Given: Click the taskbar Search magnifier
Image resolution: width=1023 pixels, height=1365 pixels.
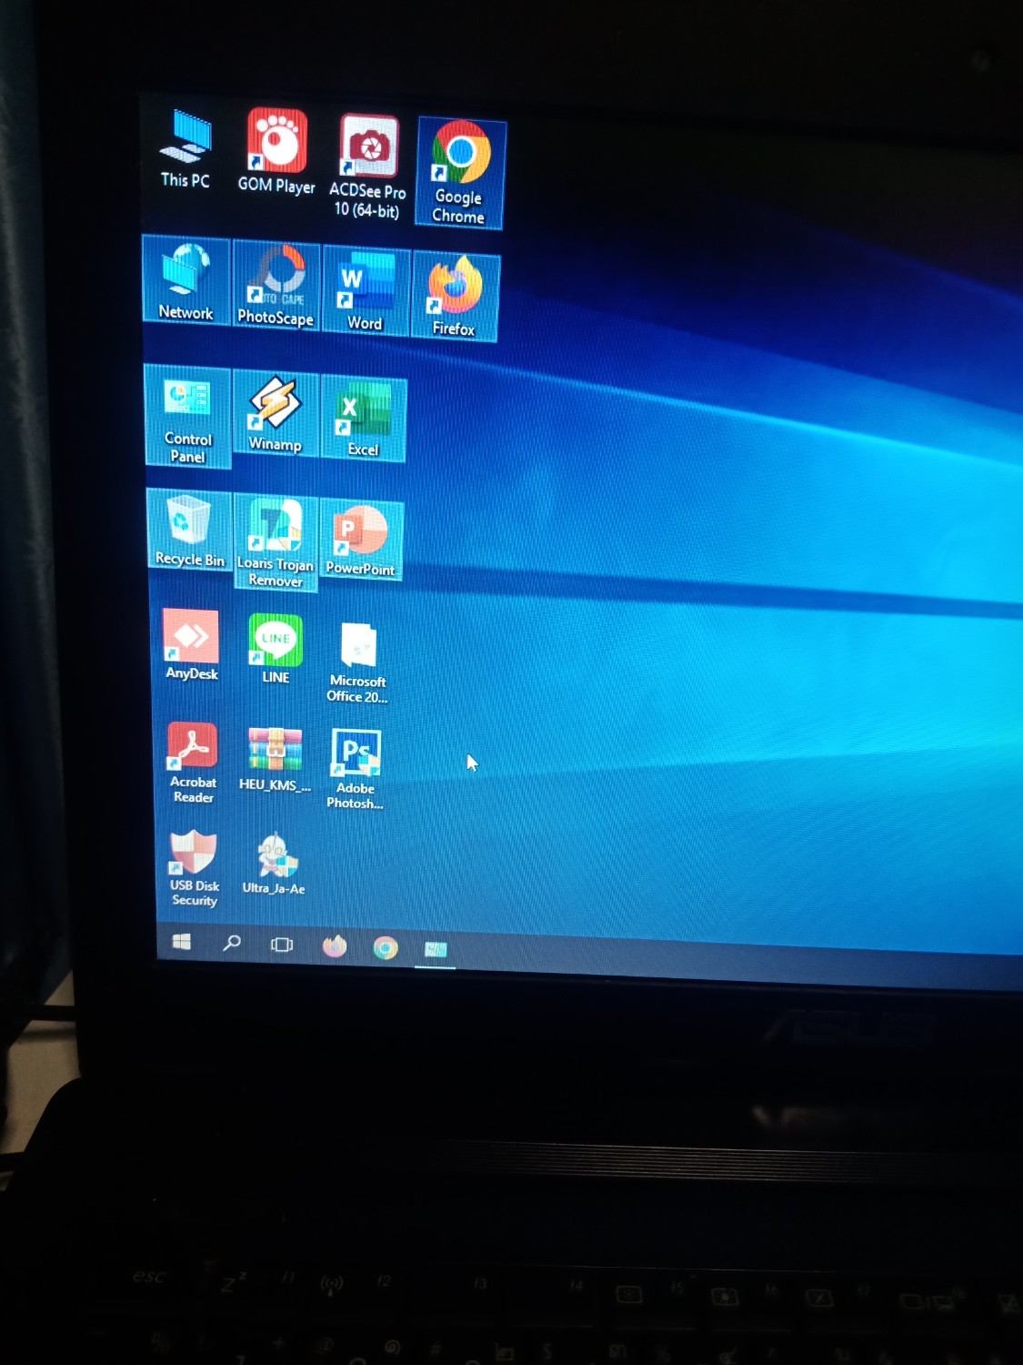Looking at the screenshot, I should pos(232,943).
